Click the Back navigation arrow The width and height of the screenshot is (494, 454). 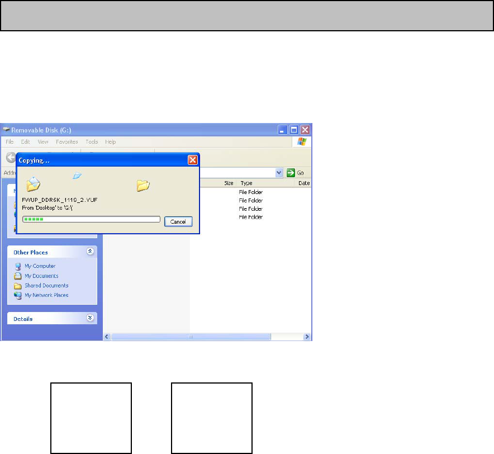tap(11, 157)
